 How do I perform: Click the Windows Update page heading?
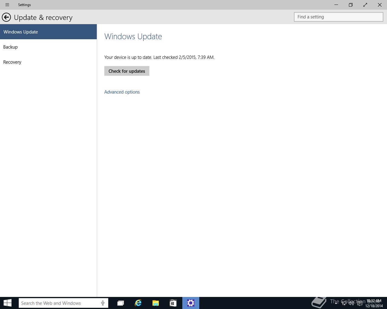(x=133, y=37)
